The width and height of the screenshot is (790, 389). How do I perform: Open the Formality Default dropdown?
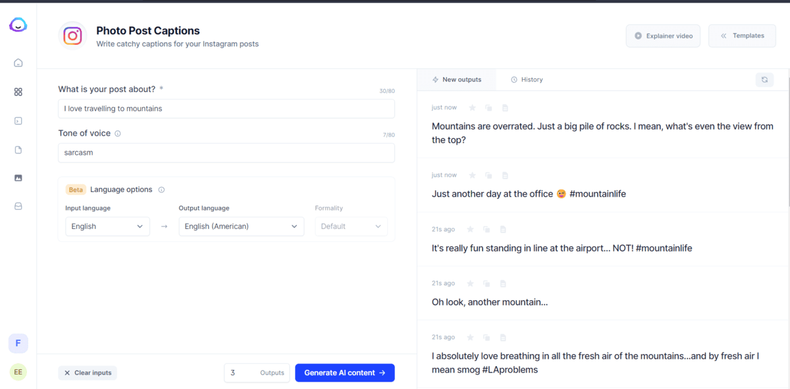point(350,226)
